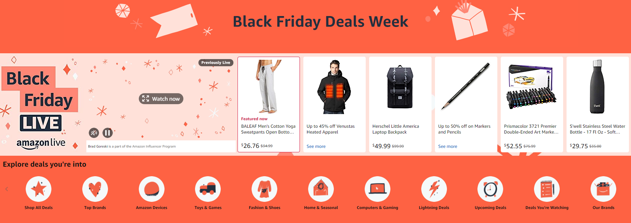Open the Lightning Deals bolt icon
This screenshot has height=223, width=631.
434,189
